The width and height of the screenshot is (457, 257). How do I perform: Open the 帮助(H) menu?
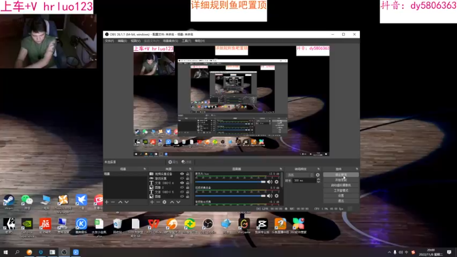coord(199,41)
